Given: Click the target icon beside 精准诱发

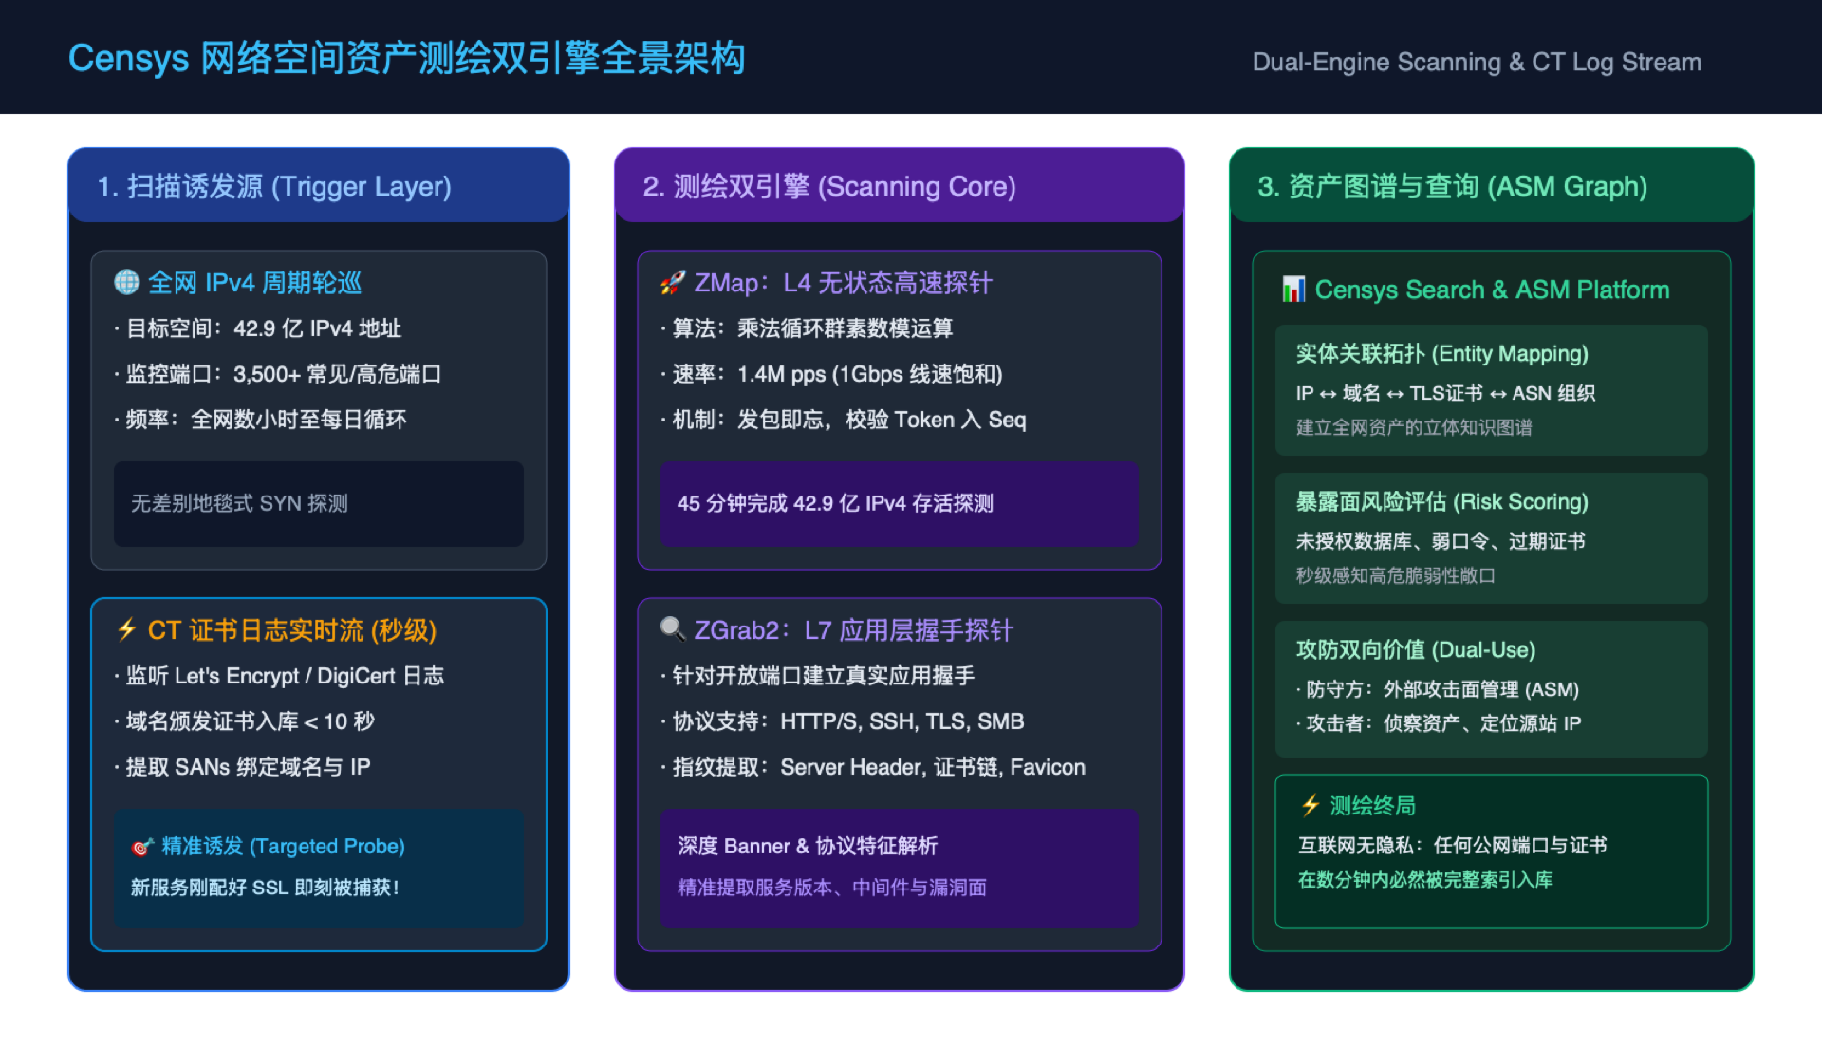Looking at the screenshot, I should (142, 846).
